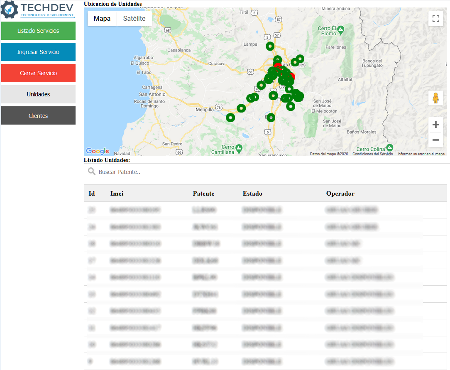Toggle fullscreen view of the map

click(x=435, y=19)
